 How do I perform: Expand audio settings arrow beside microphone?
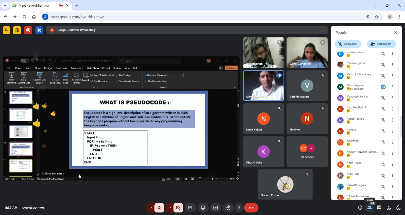pos(151,208)
